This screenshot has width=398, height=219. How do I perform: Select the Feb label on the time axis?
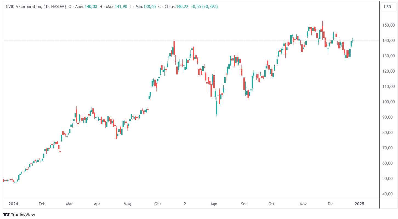pyautogui.click(x=42, y=204)
